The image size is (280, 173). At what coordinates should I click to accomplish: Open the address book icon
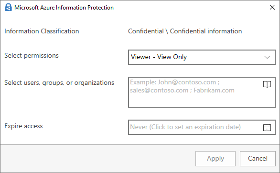click(267, 84)
